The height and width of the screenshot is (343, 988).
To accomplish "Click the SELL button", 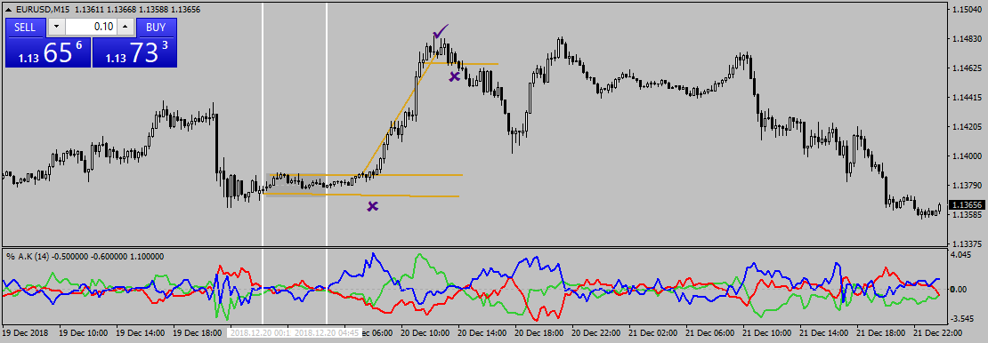I will tap(25, 27).
